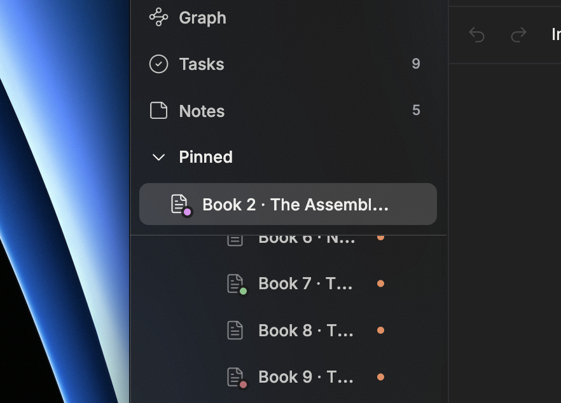Click the Notes page icon
The width and height of the screenshot is (561, 403).
[158, 110]
